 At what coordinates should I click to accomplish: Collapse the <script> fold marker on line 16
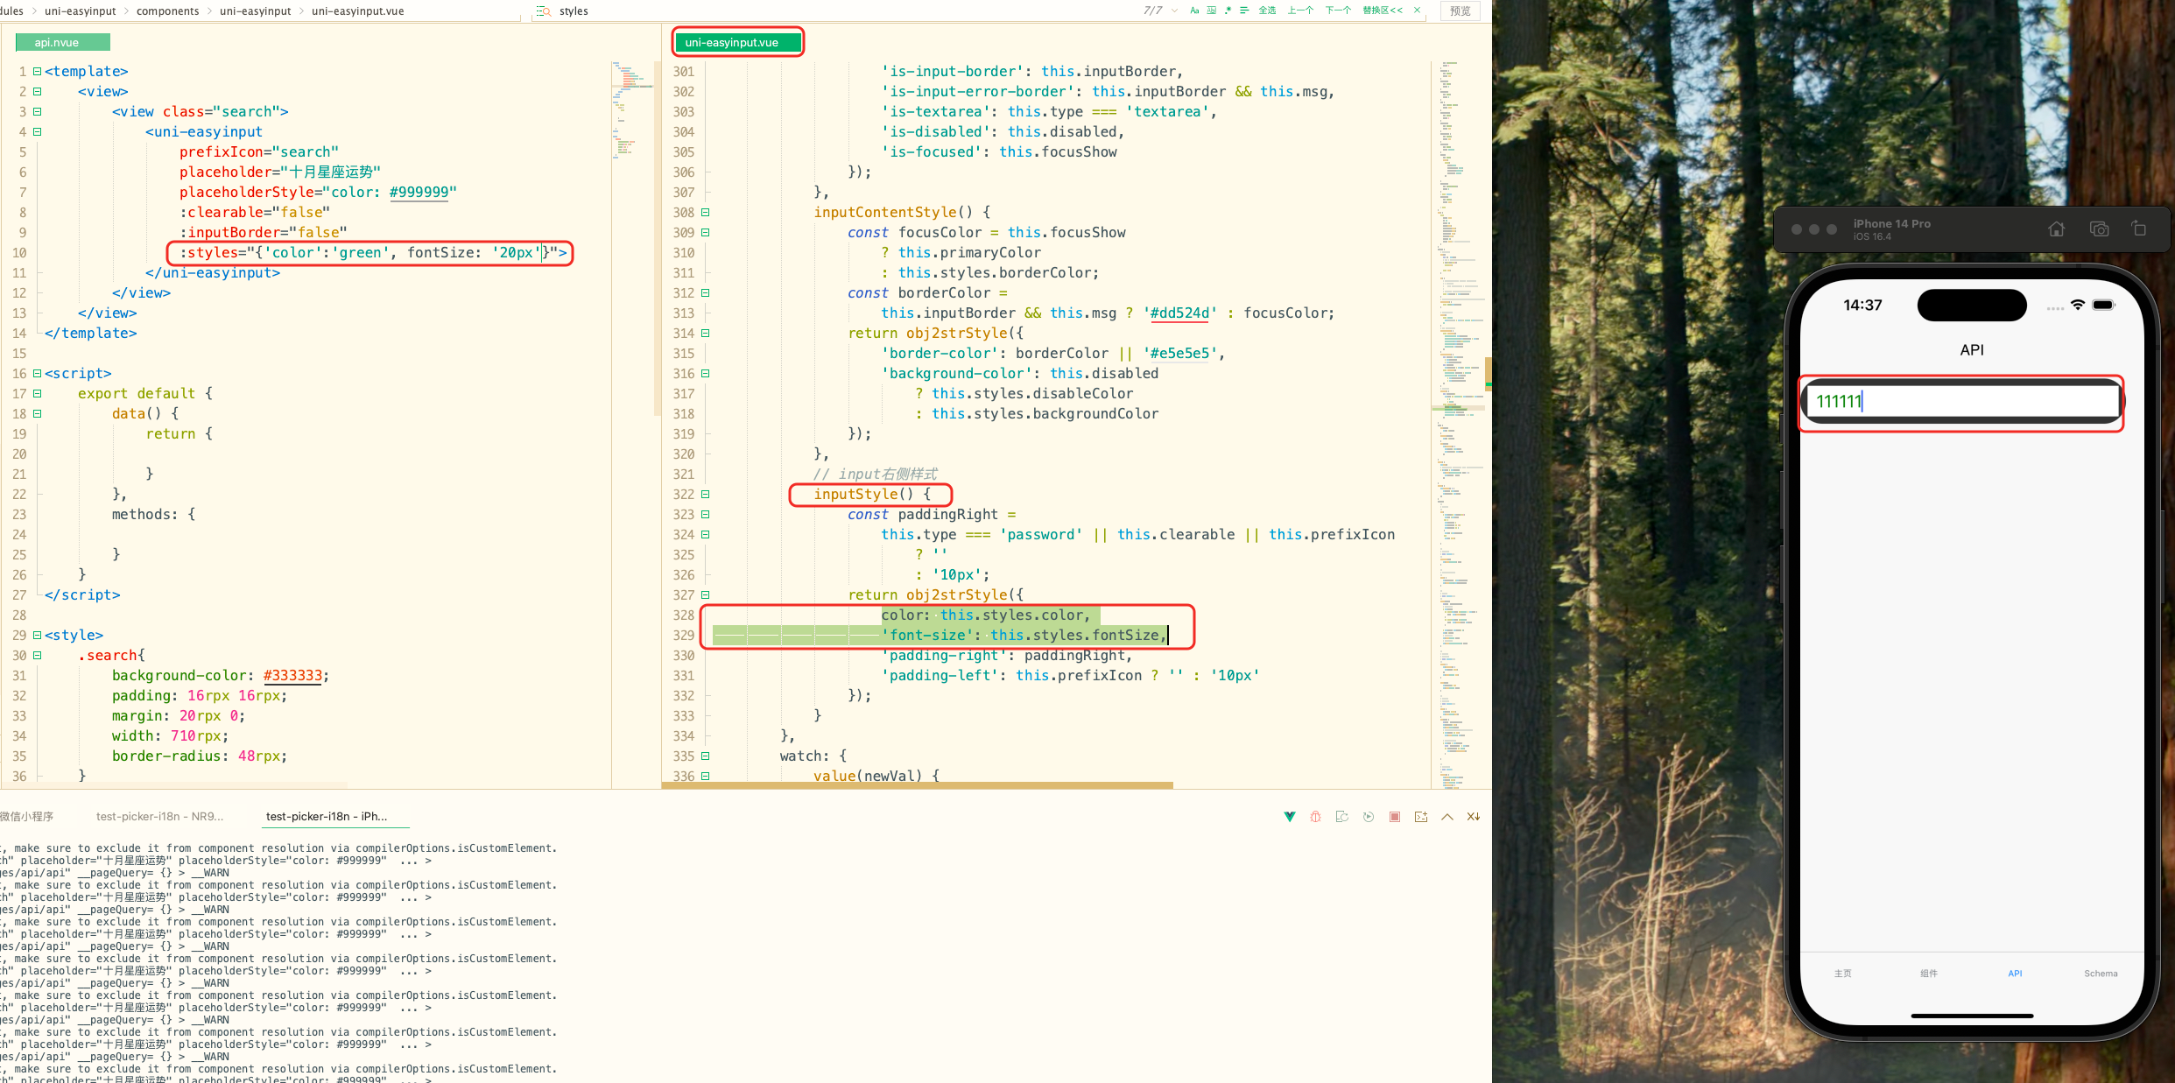[37, 374]
